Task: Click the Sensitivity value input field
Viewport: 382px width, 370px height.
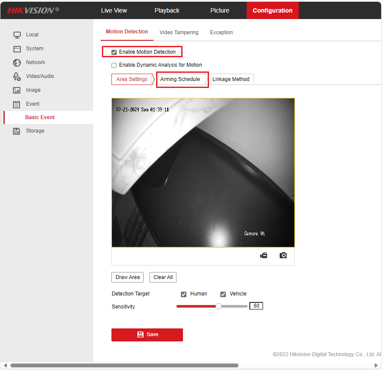Action: (256, 306)
